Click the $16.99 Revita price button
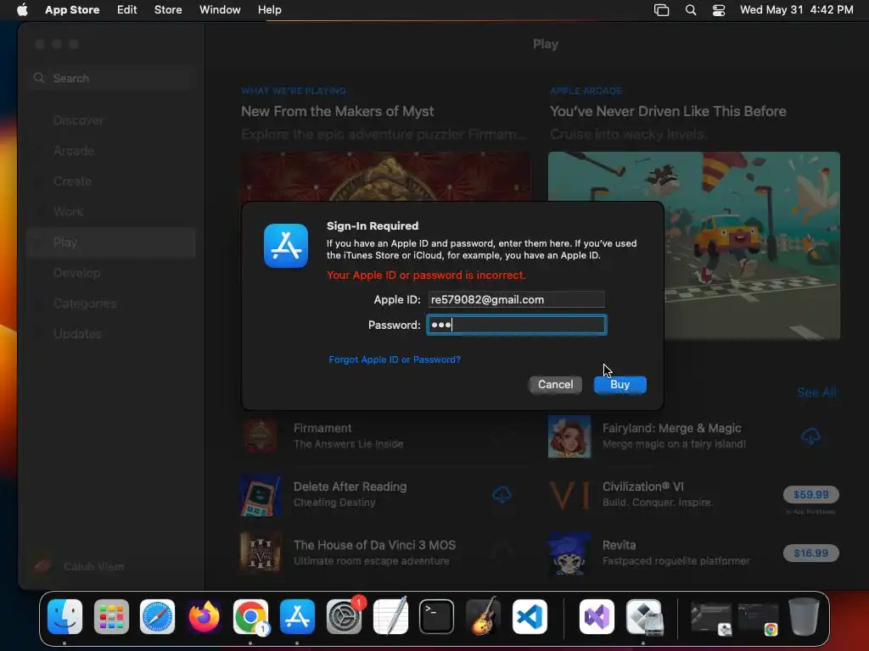The height and width of the screenshot is (651, 869). (810, 553)
